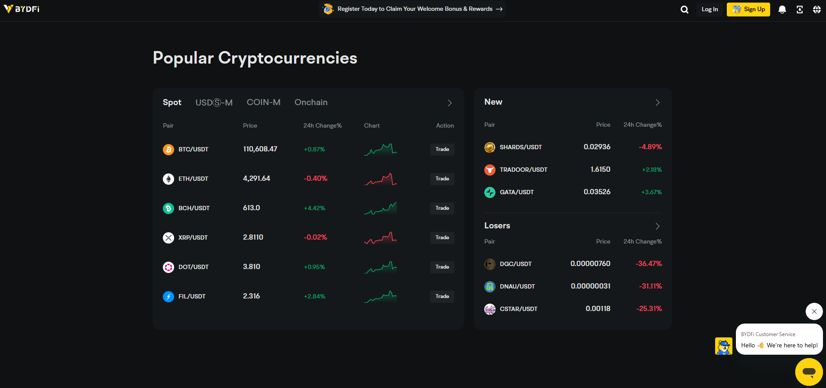Switch to the COIN-M tab
The height and width of the screenshot is (388, 826).
click(263, 103)
